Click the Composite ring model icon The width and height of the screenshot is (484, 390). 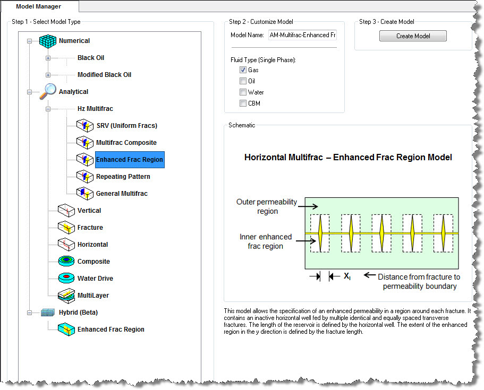pyautogui.click(x=66, y=262)
